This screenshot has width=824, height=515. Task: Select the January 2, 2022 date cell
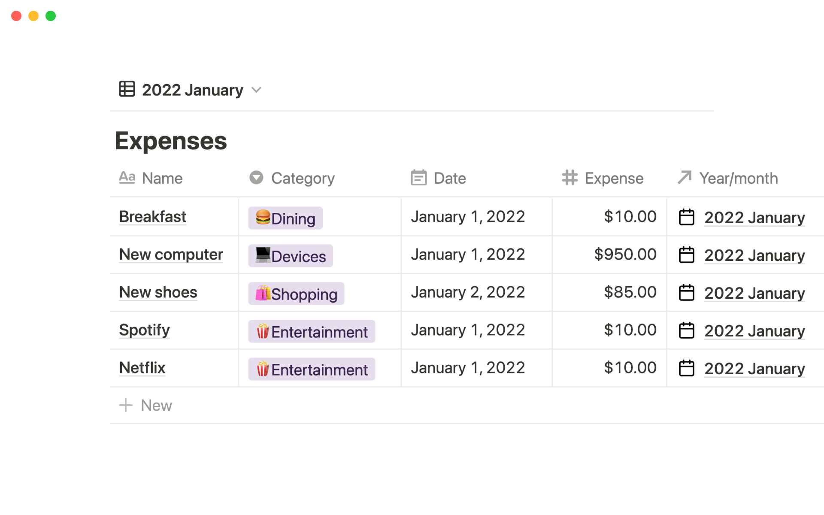(x=468, y=292)
